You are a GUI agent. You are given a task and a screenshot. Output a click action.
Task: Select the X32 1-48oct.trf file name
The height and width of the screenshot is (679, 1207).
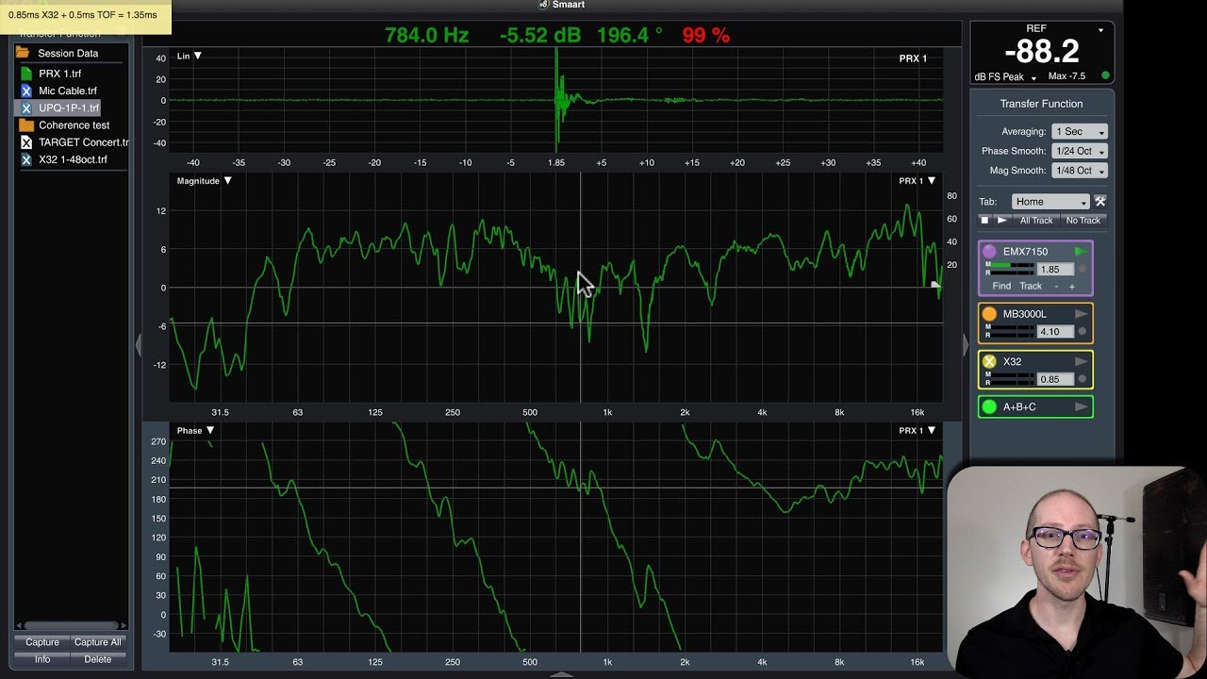click(74, 159)
